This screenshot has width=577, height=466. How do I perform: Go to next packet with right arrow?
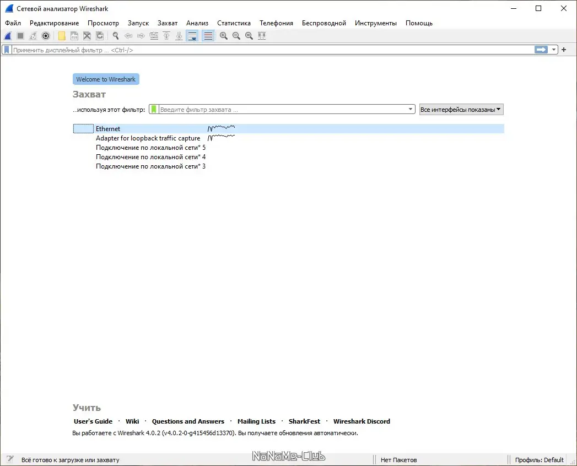(141, 36)
